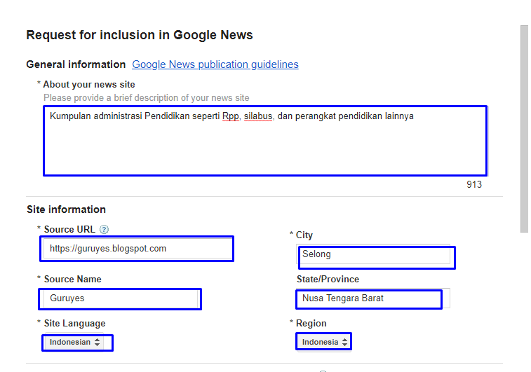Click the 'About your news site' label
This screenshot has width=531, height=372.
coord(89,85)
